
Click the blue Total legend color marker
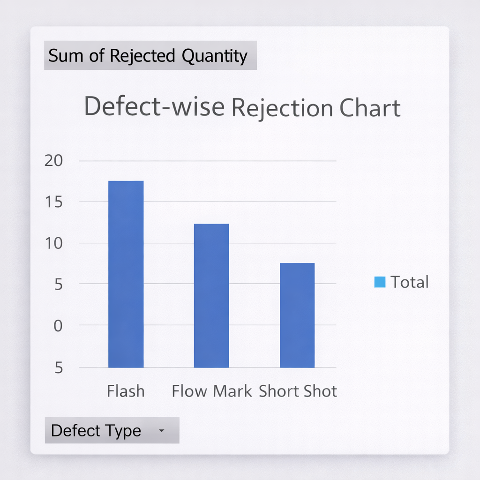click(x=380, y=282)
